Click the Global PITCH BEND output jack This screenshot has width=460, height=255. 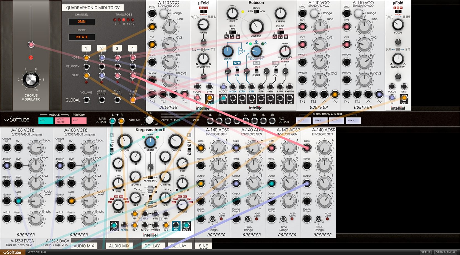click(x=133, y=100)
